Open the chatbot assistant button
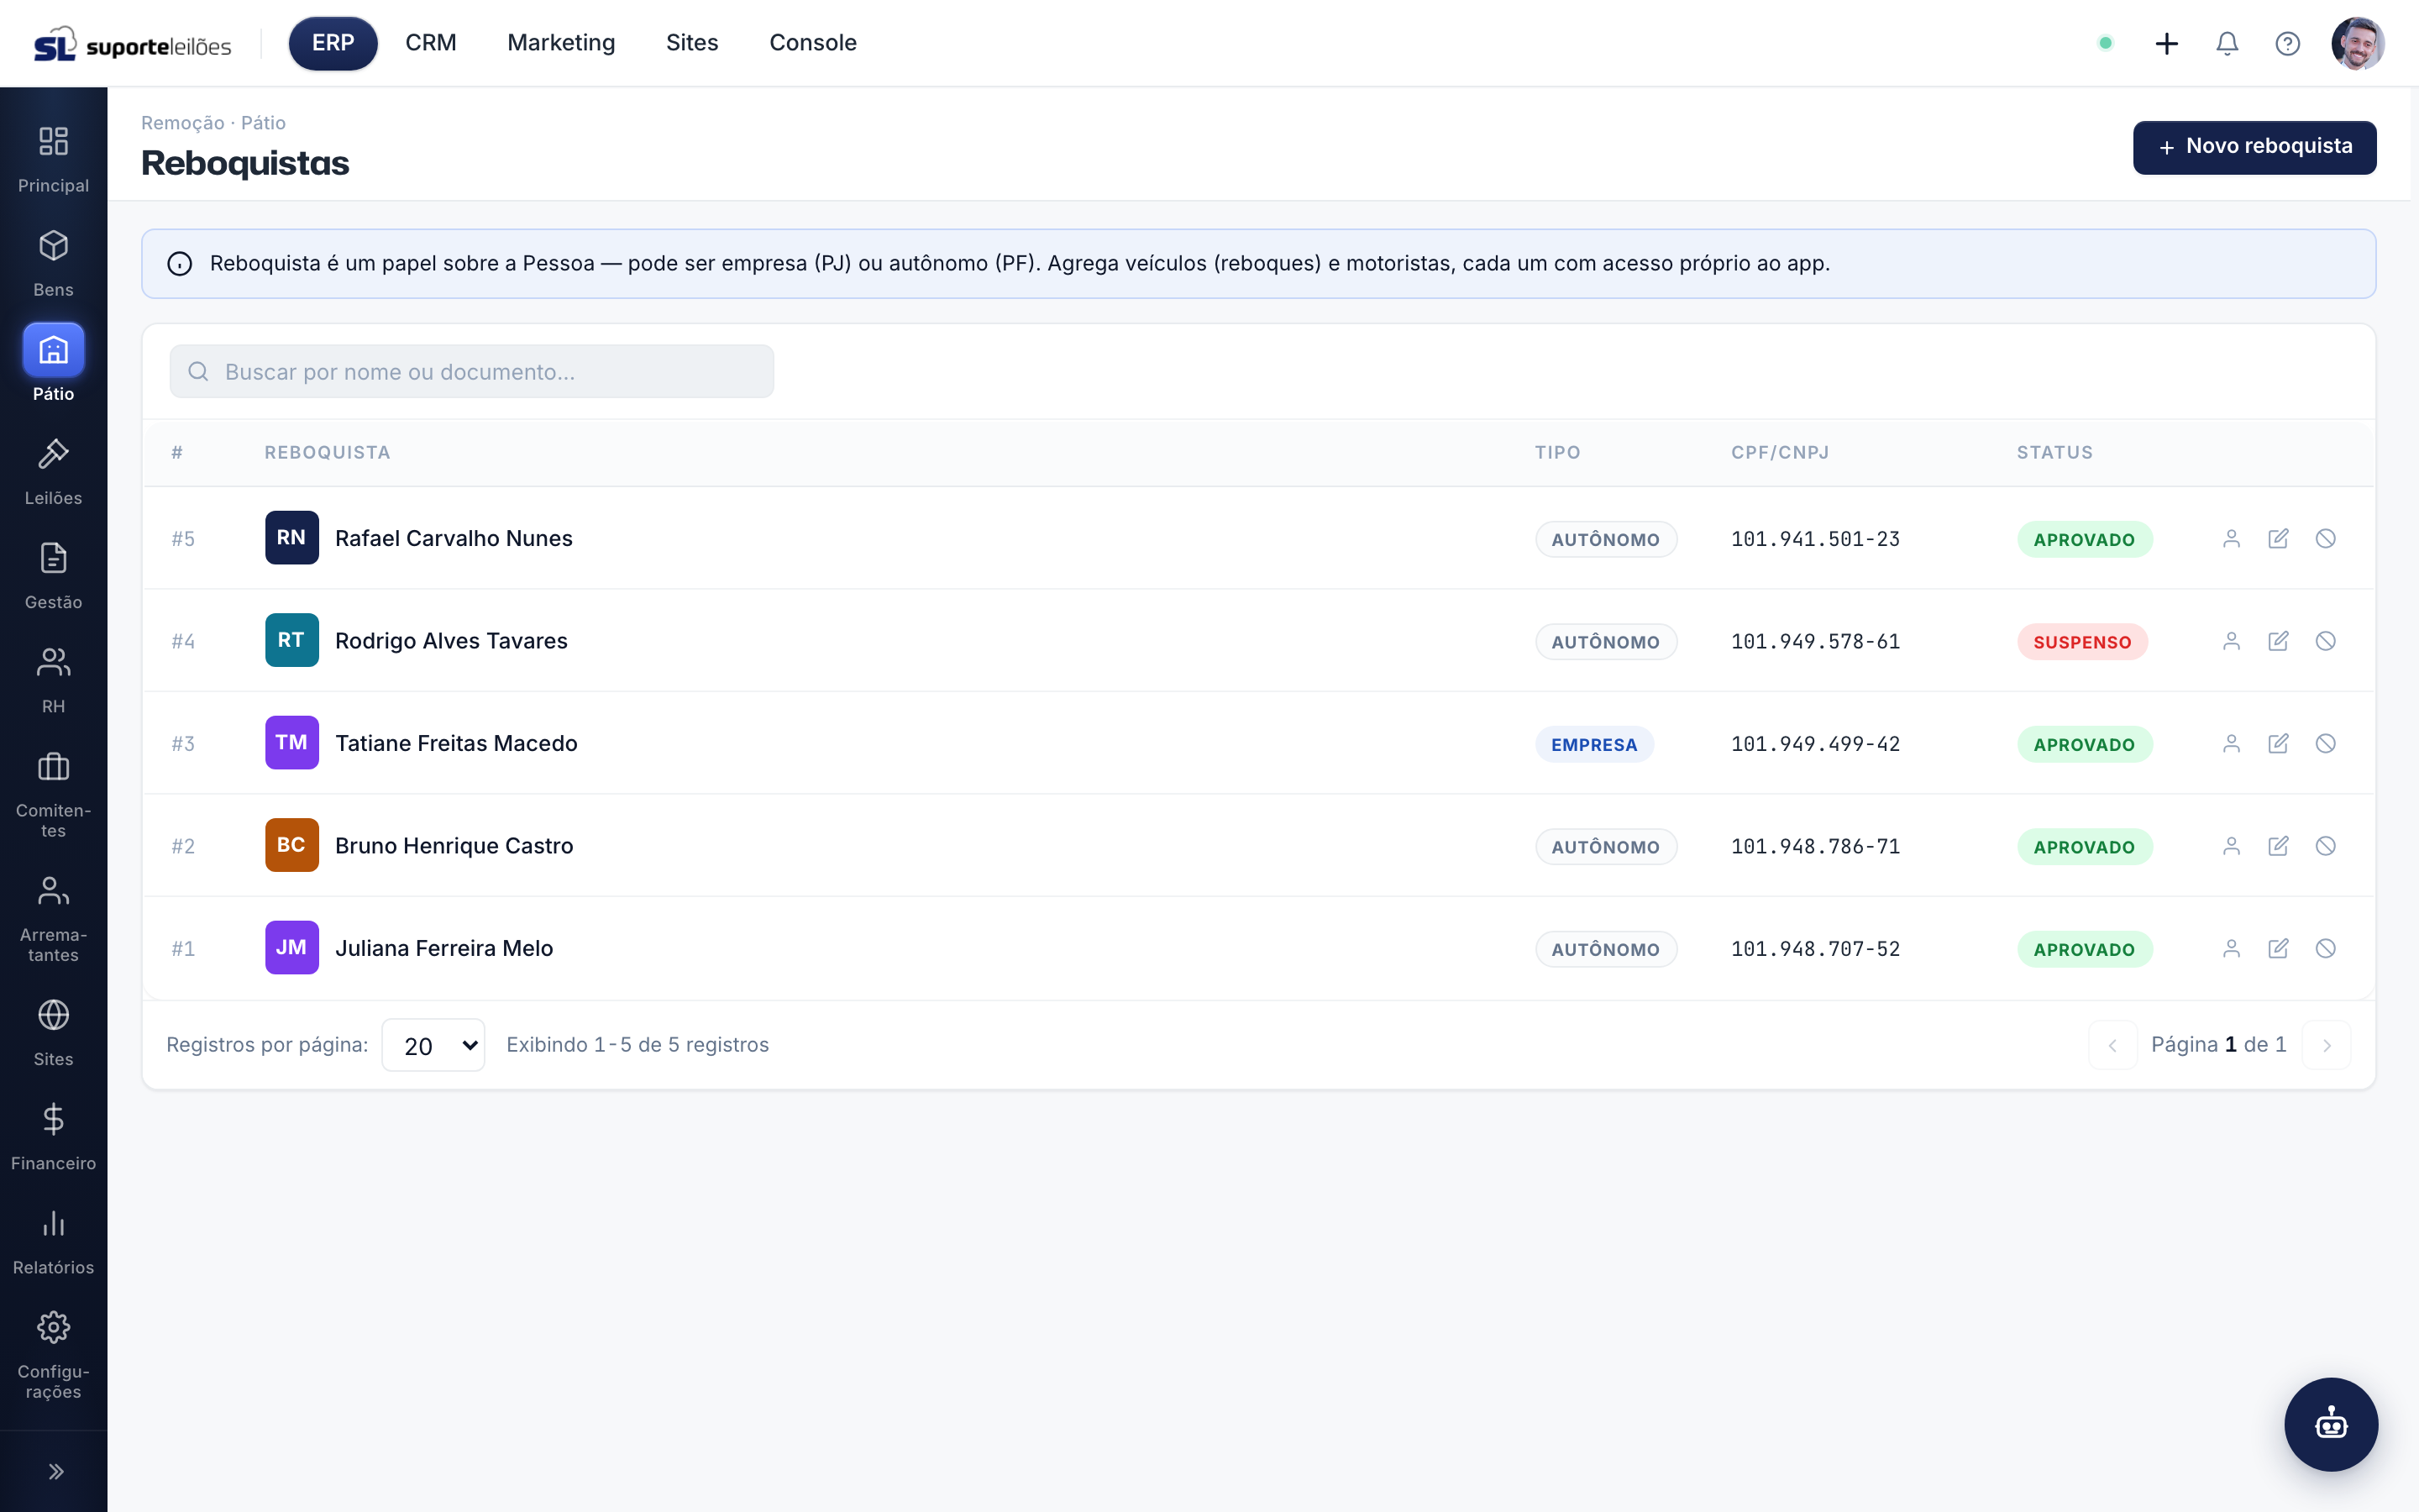This screenshot has height=1512, width=2419. pyautogui.click(x=2331, y=1424)
